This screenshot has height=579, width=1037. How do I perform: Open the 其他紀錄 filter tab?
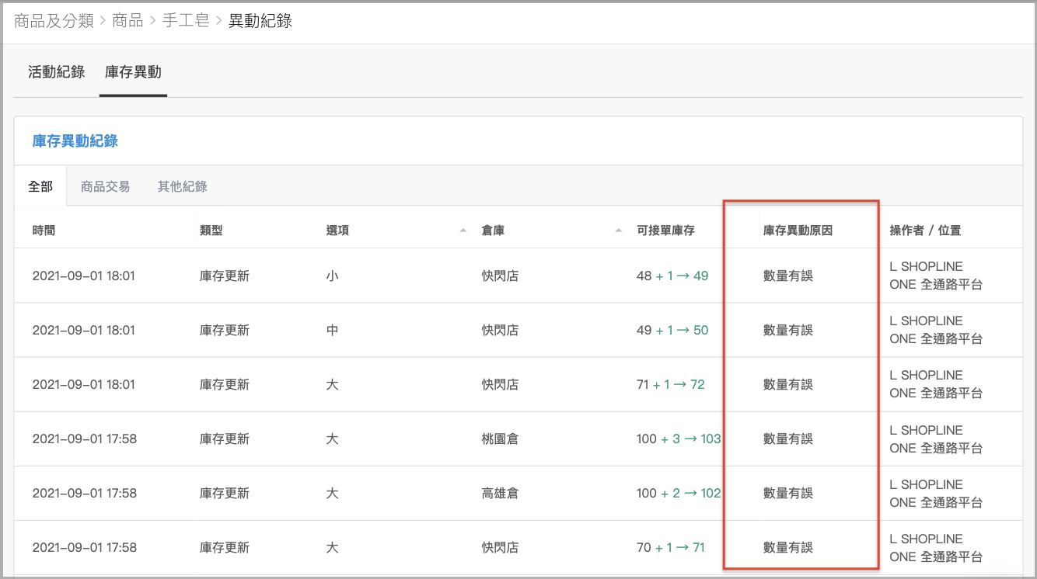click(182, 186)
